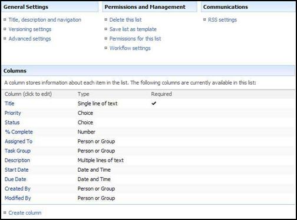
Task: Edit the Assigned To column
Action: coord(18,141)
